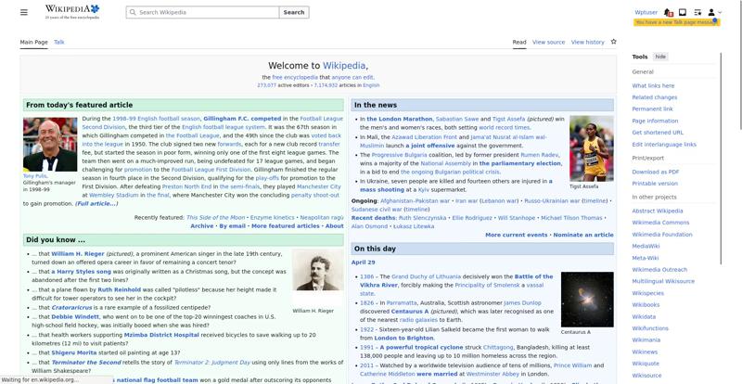
Task: Select the View source tab
Action: point(548,42)
